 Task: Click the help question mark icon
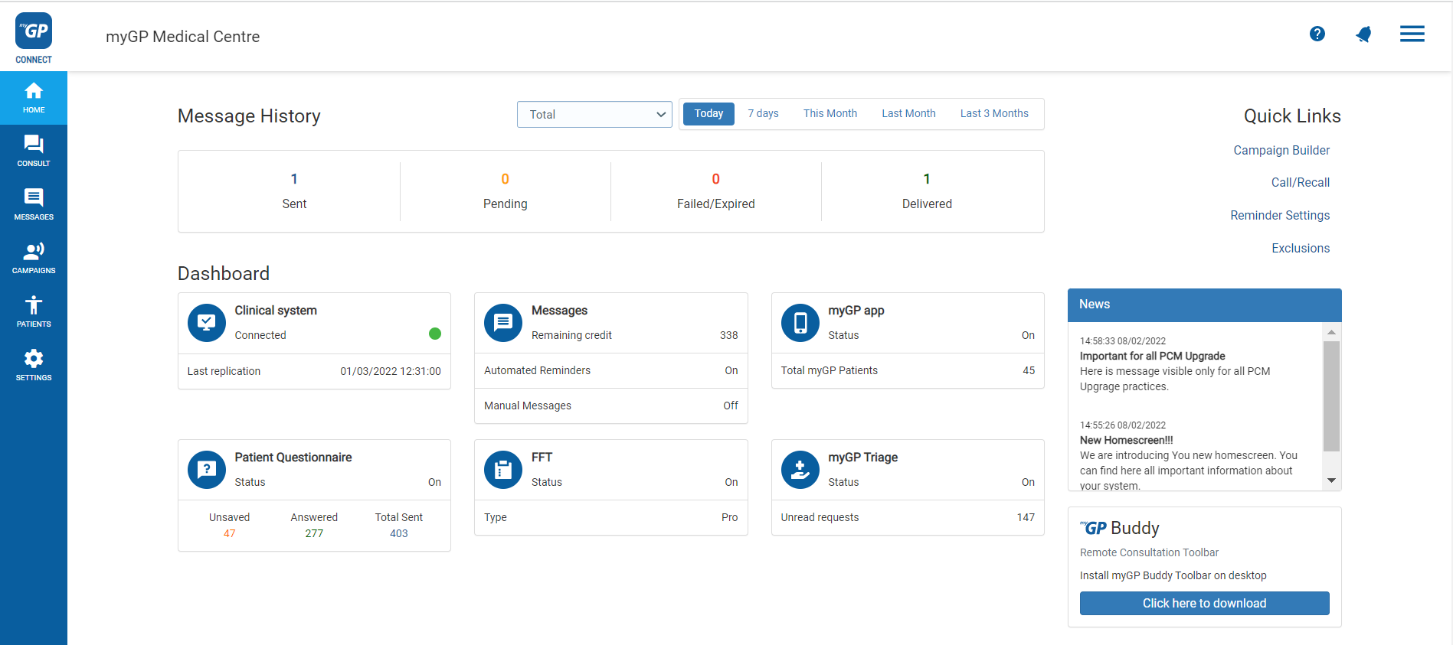(1317, 34)
